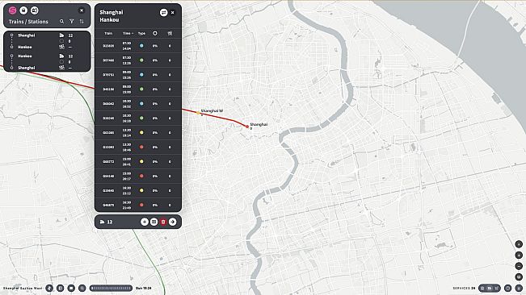Image resolution: width=526 pixels, height=295 pixels.
Task: Select the first train row at 07:30
Action: tap(138, 46)
